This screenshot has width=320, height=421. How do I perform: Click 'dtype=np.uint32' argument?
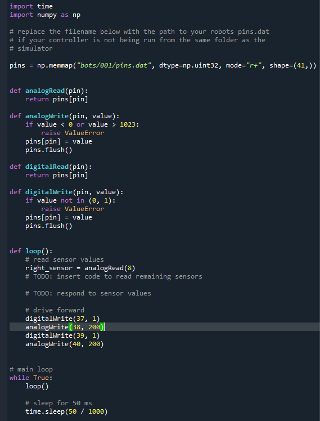tap(188, 65)
